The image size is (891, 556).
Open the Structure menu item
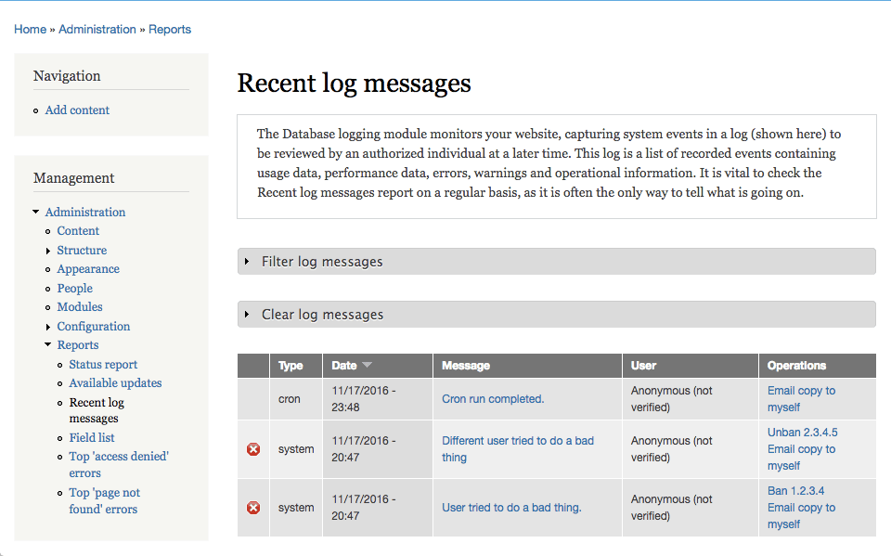coord(82,250)
